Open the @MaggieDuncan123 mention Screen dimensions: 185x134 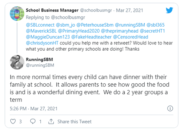[48, 37]
